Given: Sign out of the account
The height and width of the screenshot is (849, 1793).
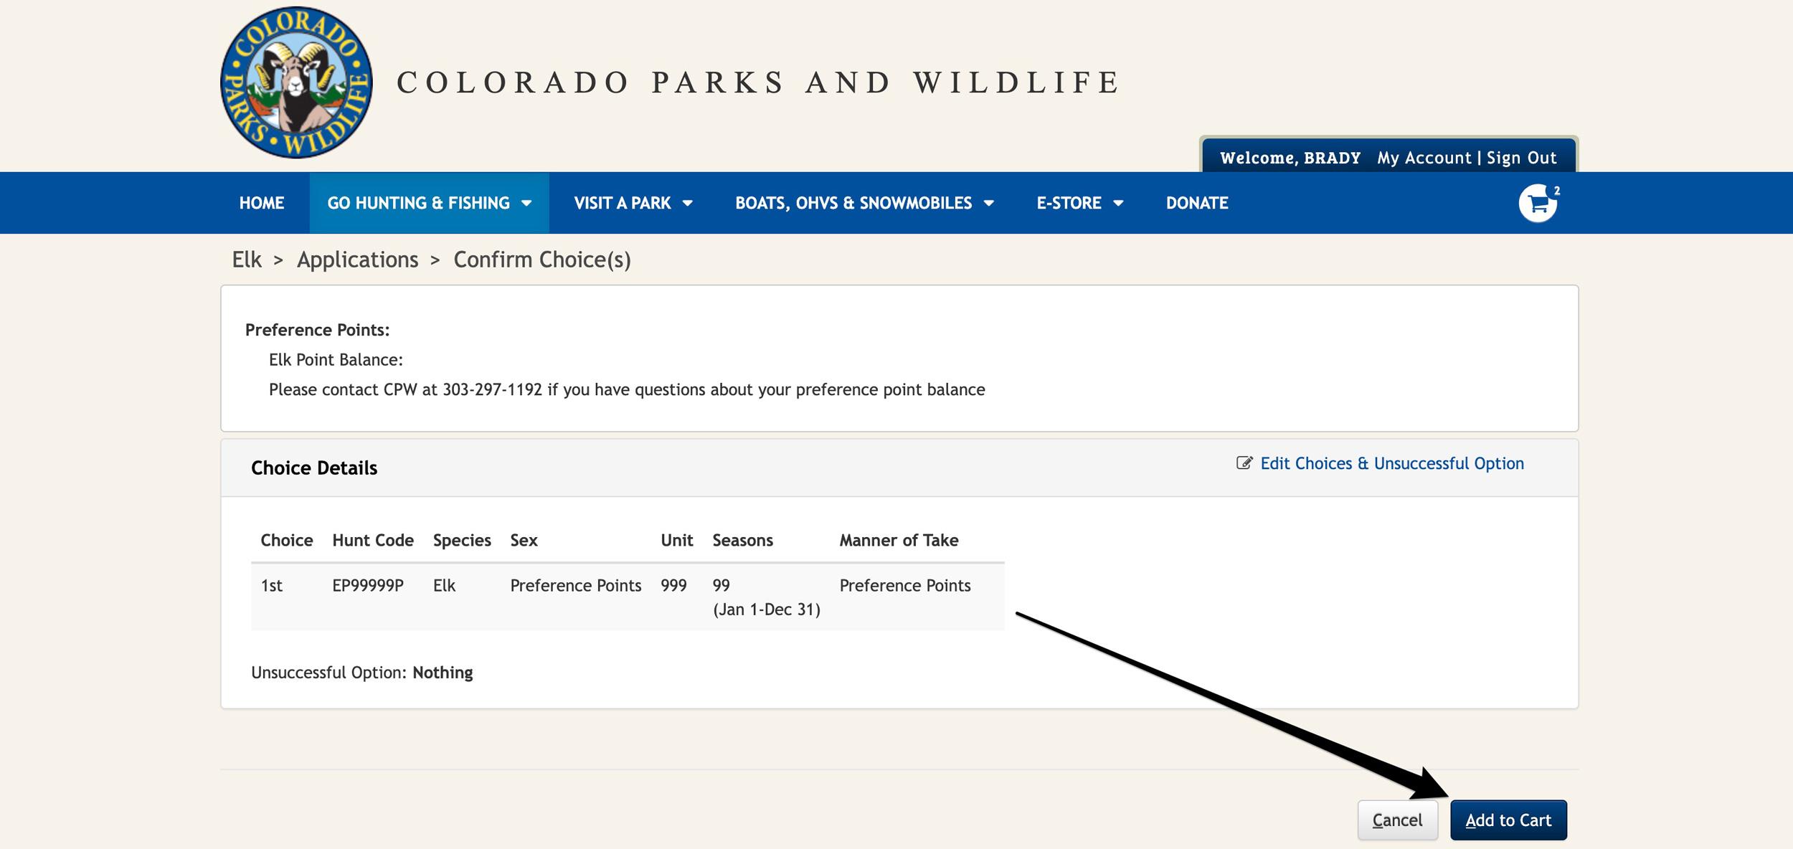Looking at the screenshot, I should click(1520, 157).
